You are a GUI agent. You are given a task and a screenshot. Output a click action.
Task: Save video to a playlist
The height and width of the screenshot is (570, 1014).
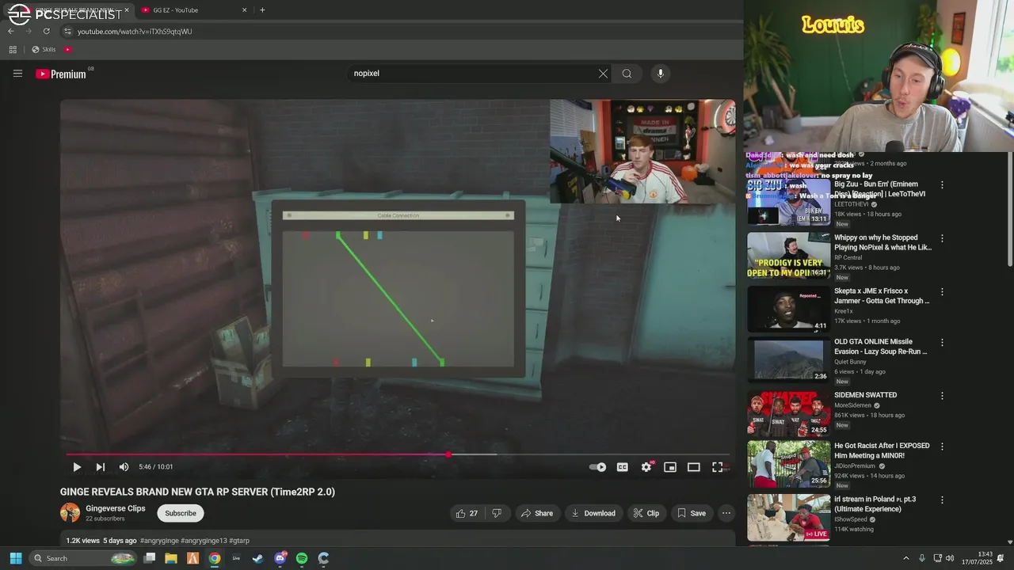[691, 513]
